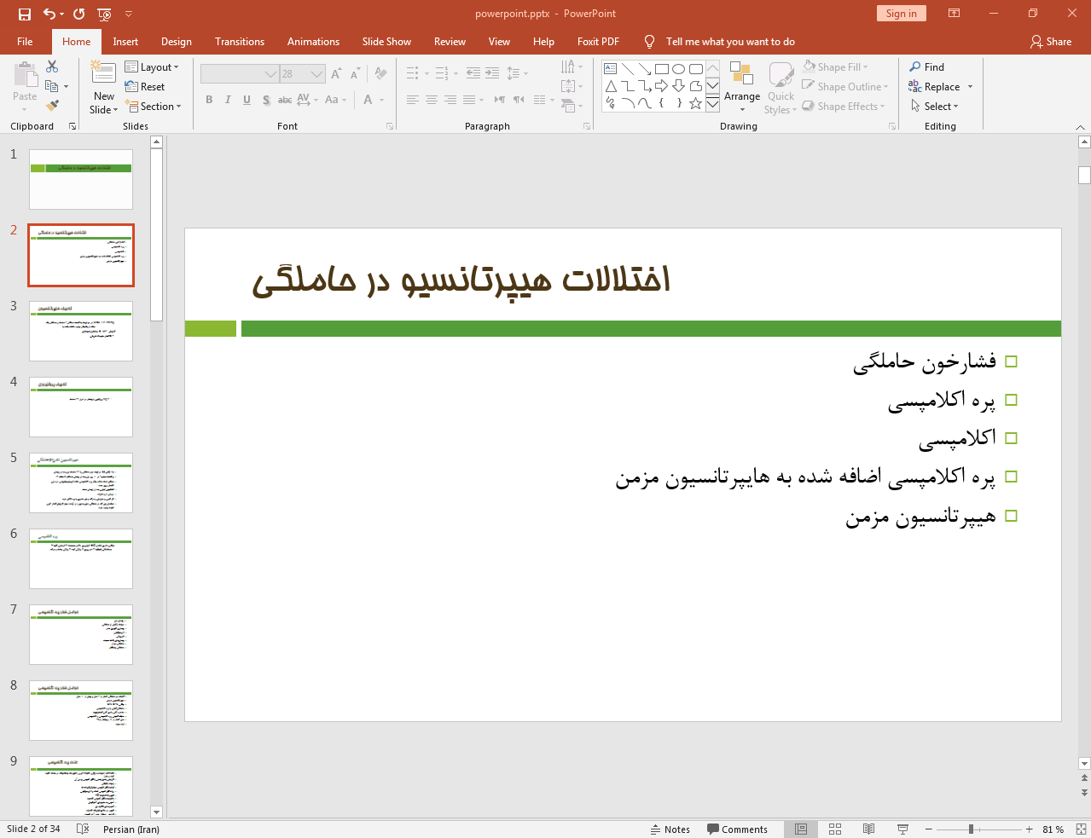
Task: Switch to Slide Sorter view
Action: (835, 829)
